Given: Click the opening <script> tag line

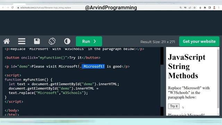Looking at the screenshot, I should [13, 75].
